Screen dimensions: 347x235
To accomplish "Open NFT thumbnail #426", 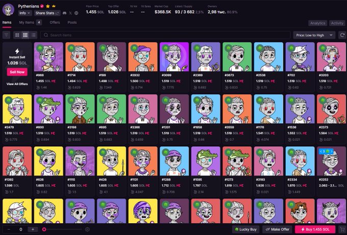I will [x=111, y=161].
